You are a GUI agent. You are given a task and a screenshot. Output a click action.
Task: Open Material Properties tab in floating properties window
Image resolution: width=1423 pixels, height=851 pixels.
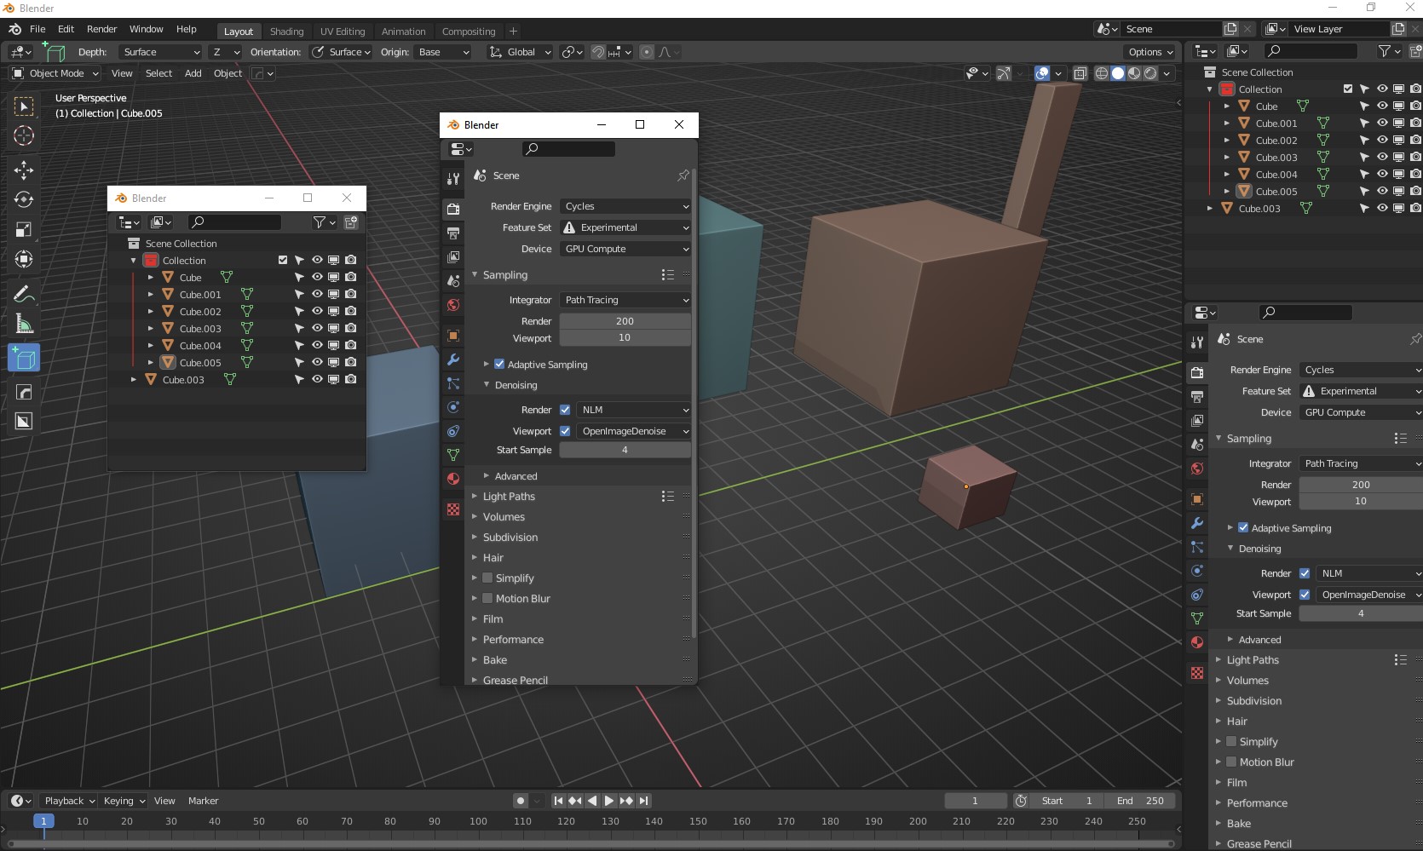click(453, 479)
